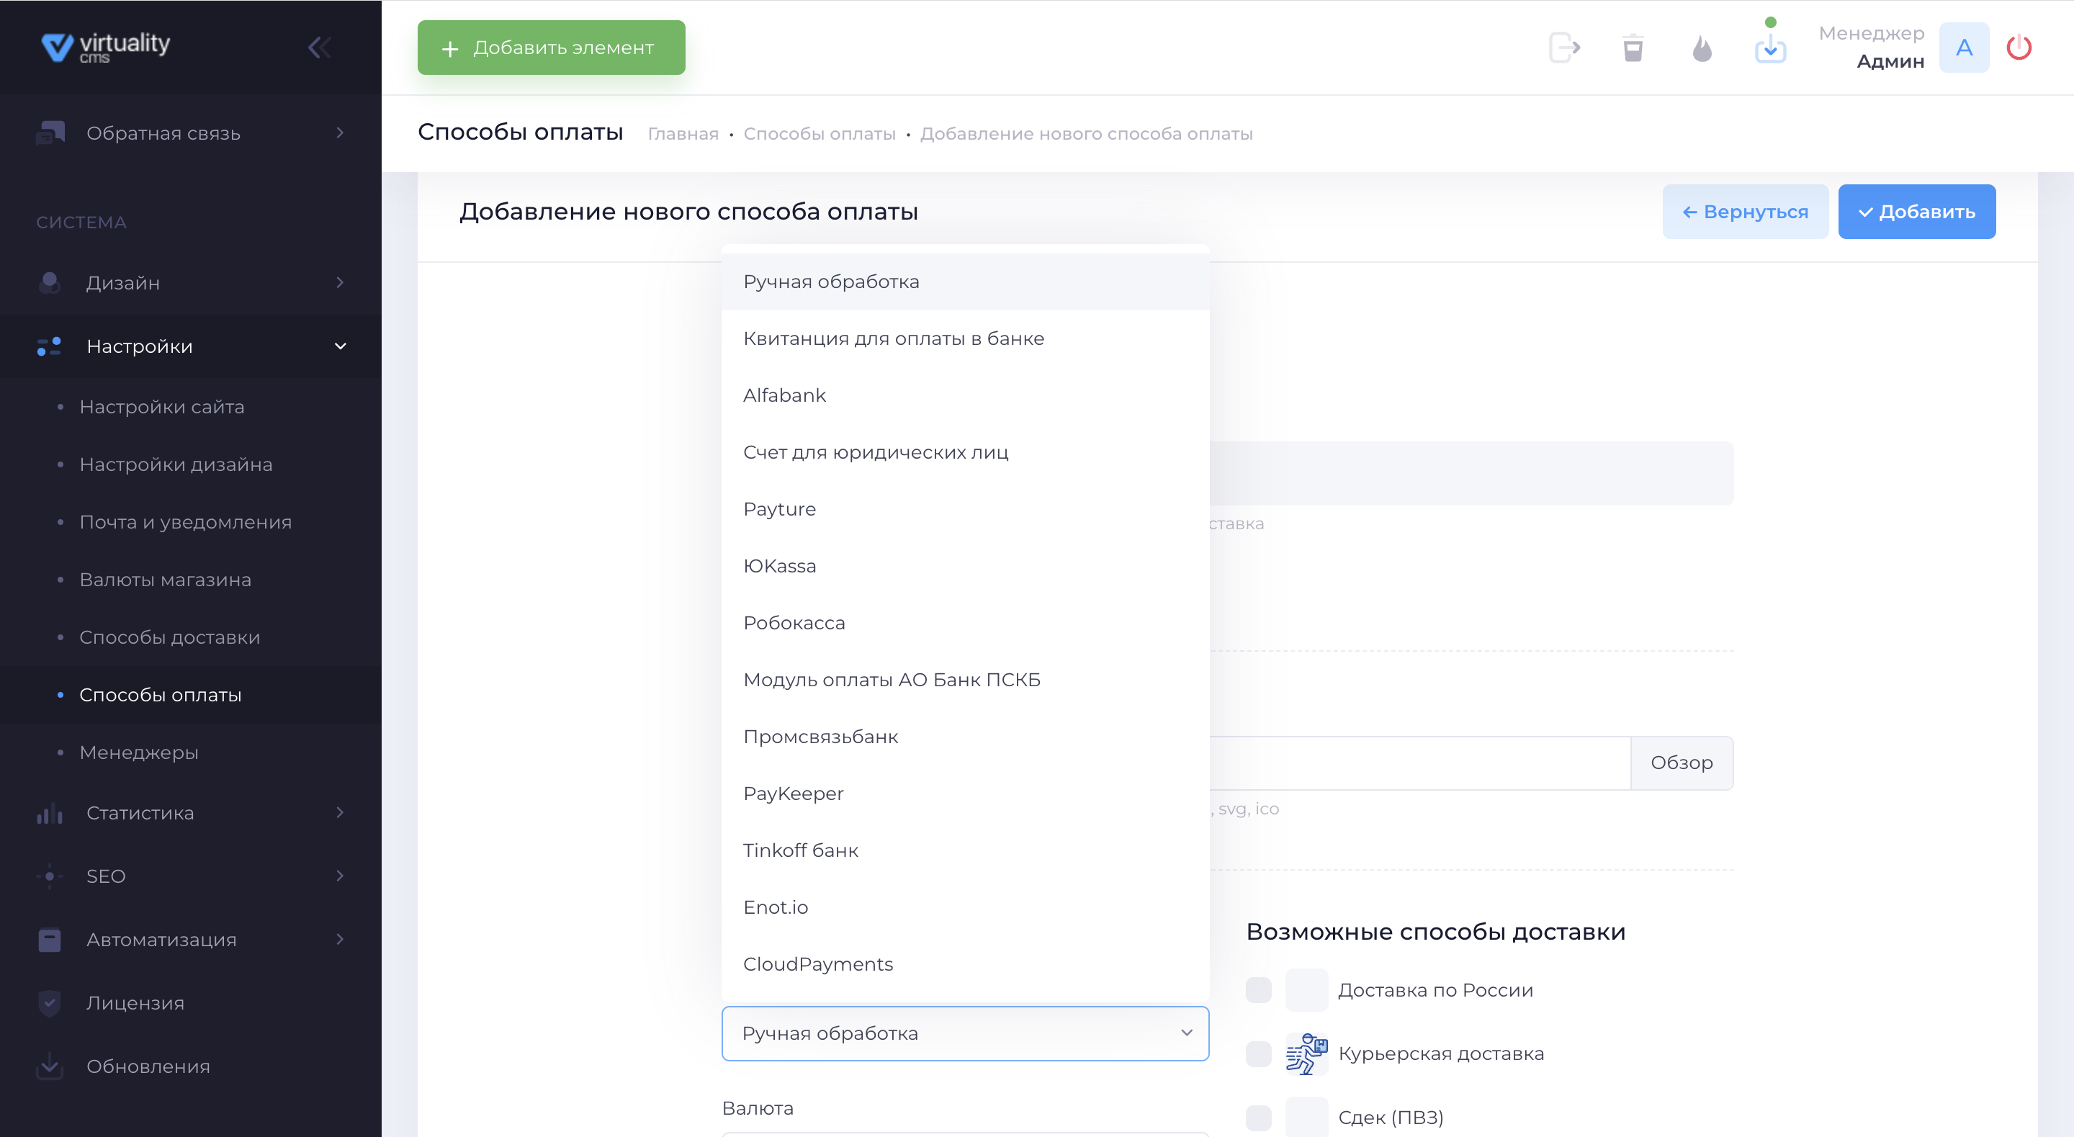Screen dimensions: 2074x1137
Task: Click the admin avatar letter A
Action: coord(1964,48)
